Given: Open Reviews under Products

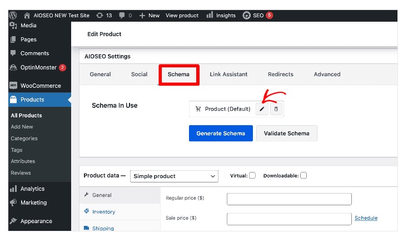Looking at the screenshot, I should (x=21, y=172).
